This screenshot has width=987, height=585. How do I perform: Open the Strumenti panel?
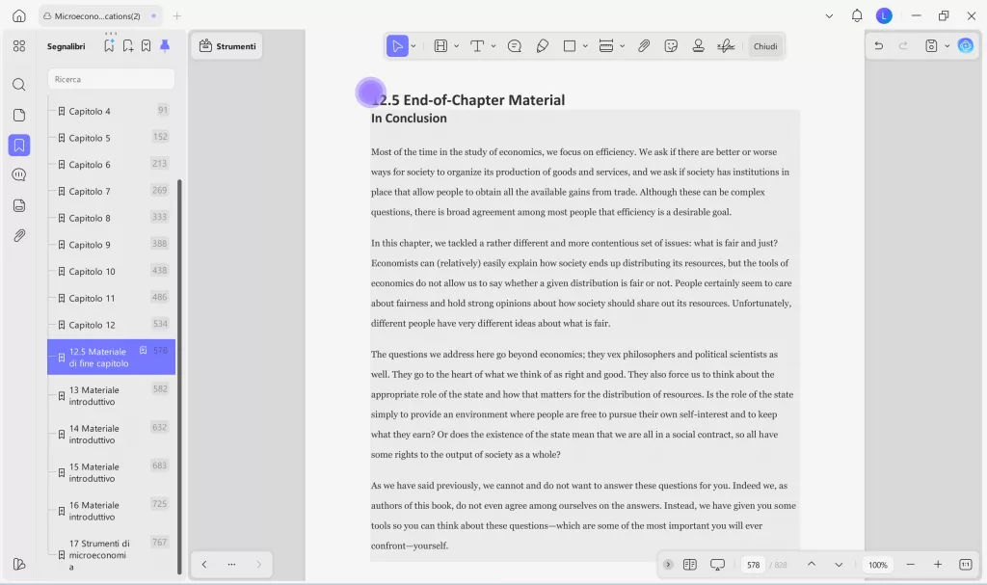click(227, 45)
